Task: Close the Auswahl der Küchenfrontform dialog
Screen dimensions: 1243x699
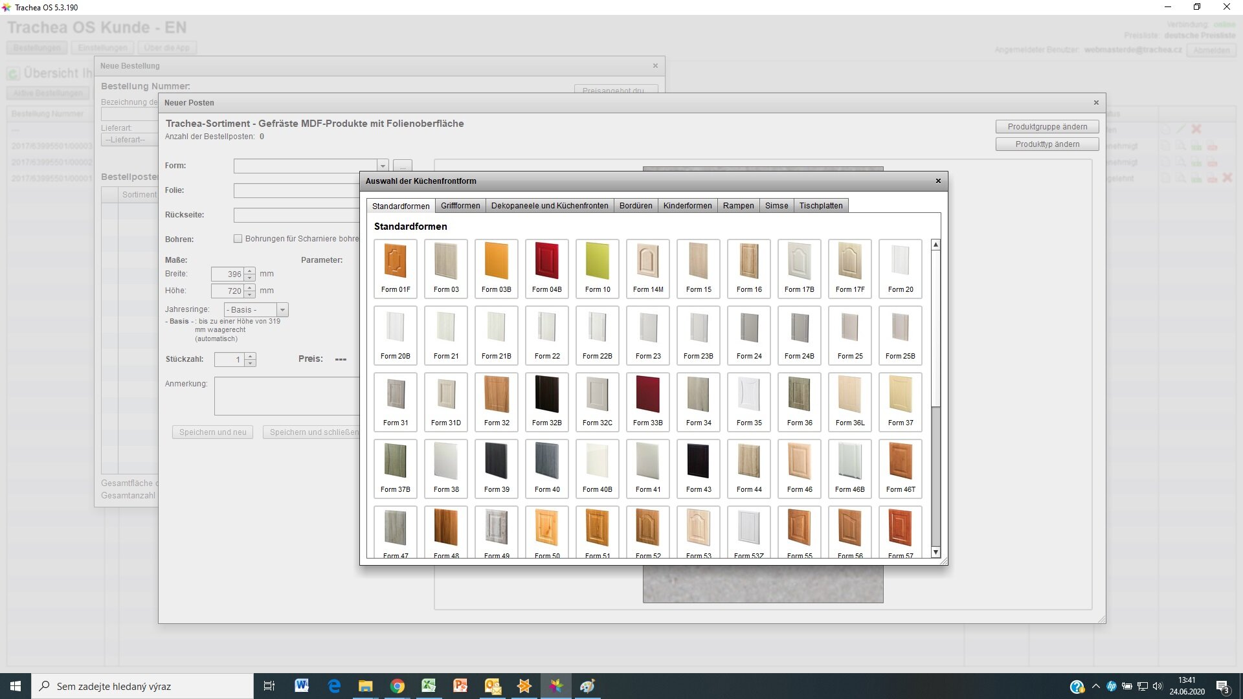Action: [938, 181]
